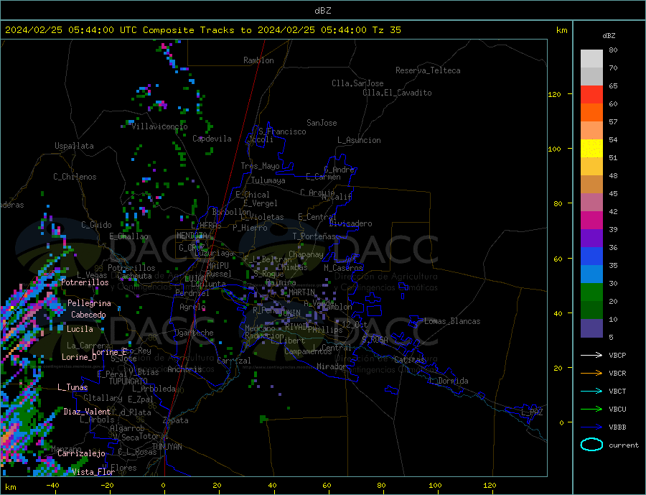Click the 'Reserva_Telteca' map label
This screenshot has width=646, height=495.
(x=428, y=70)
